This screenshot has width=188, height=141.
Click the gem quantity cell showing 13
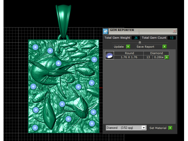click(x=148, y=57)
